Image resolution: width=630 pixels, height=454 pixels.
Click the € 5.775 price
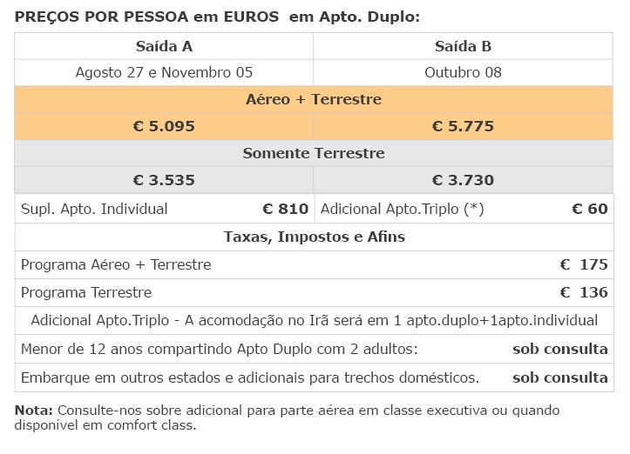coord(463,126)
